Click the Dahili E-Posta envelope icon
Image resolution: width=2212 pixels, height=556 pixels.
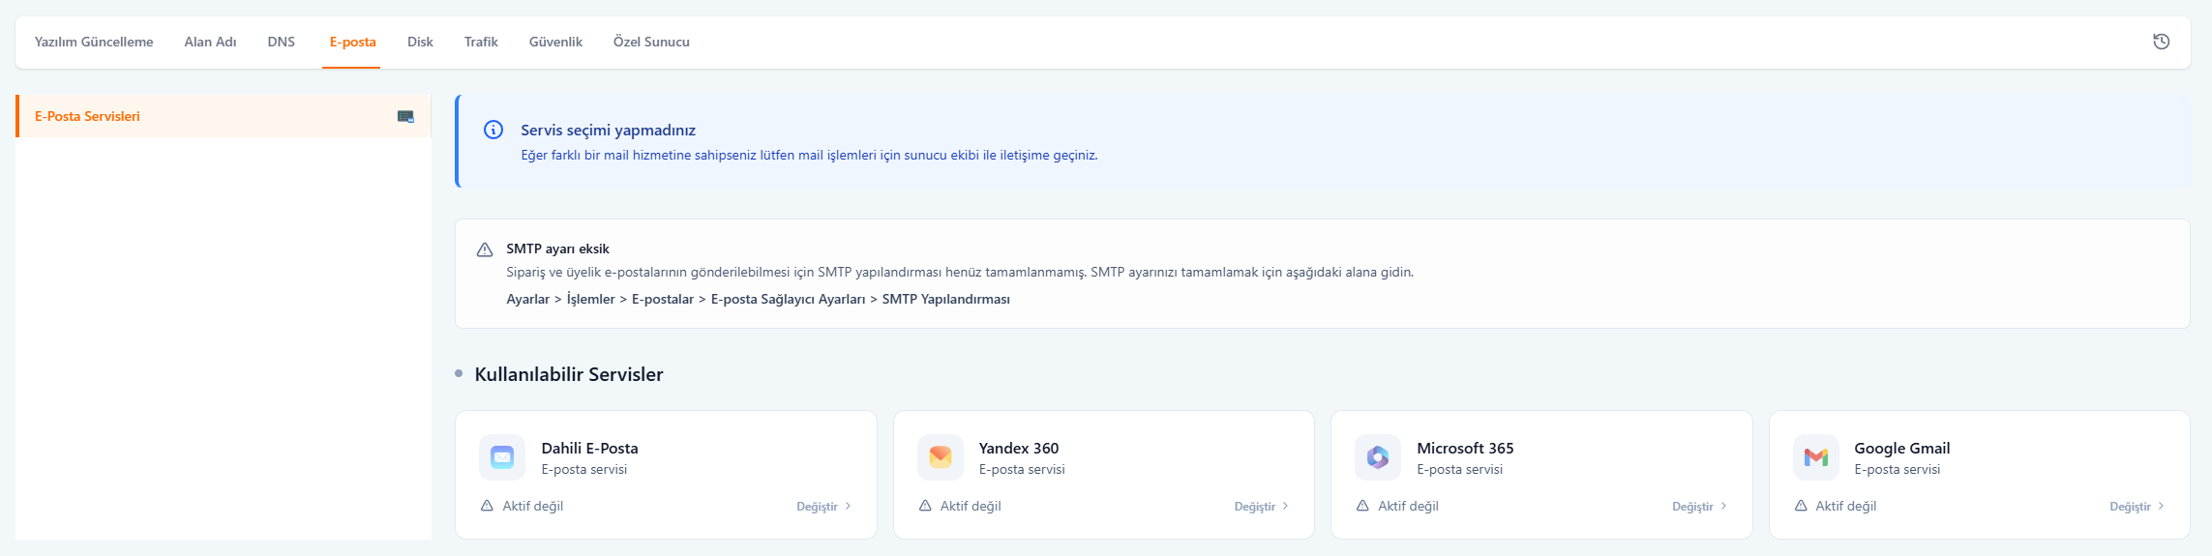click(502, 457)
